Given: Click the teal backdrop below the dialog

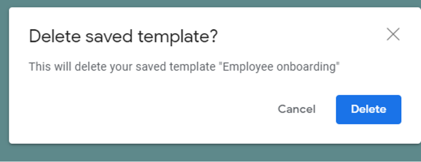Looking at the screenshot, I should click(210, 153).
